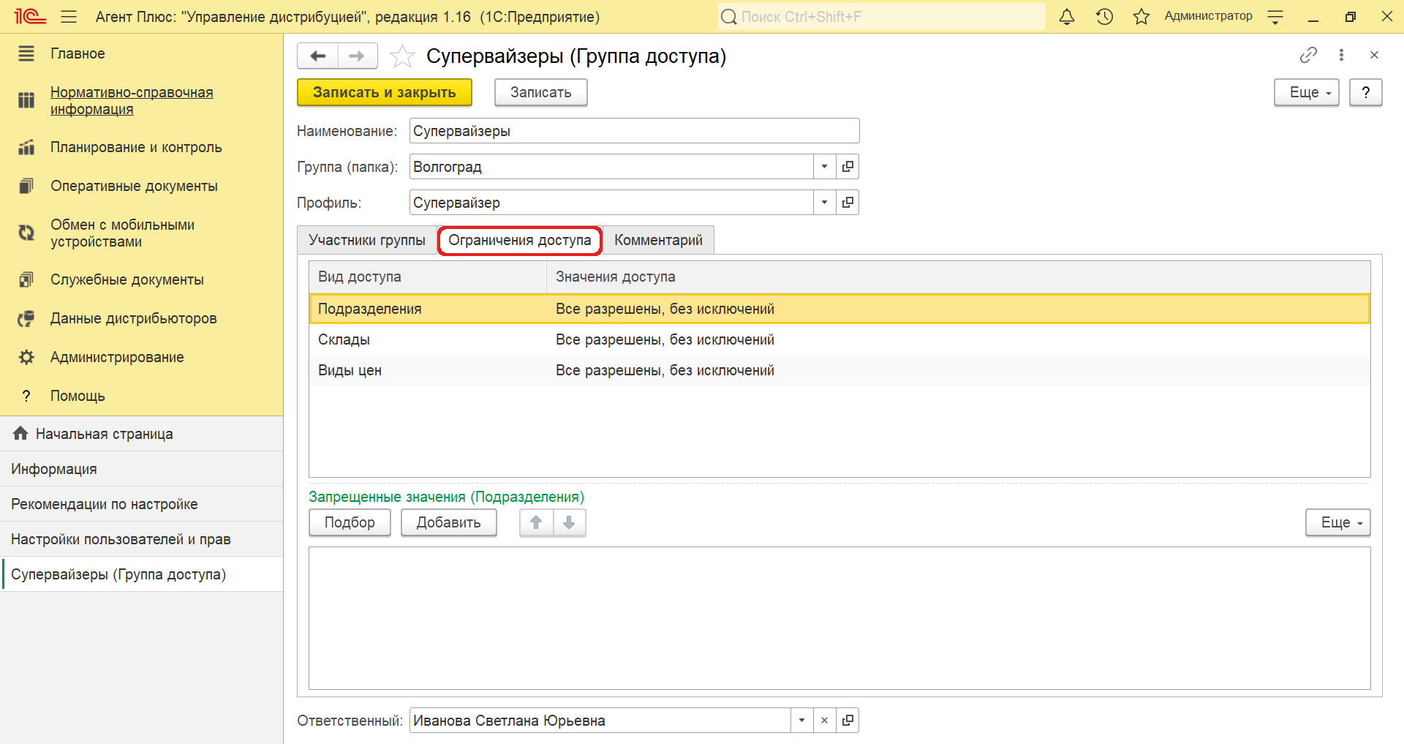This screenshot has height=744, width=1404.
Task: Expand Группа (папка) dropdown arrow
Action: coord(824,167)
